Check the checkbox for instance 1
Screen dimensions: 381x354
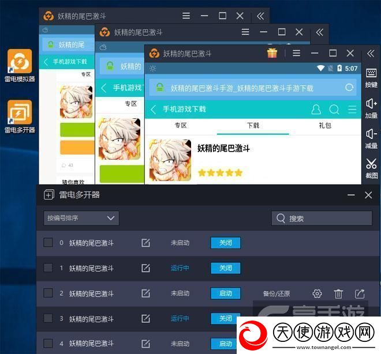point(48,268)
